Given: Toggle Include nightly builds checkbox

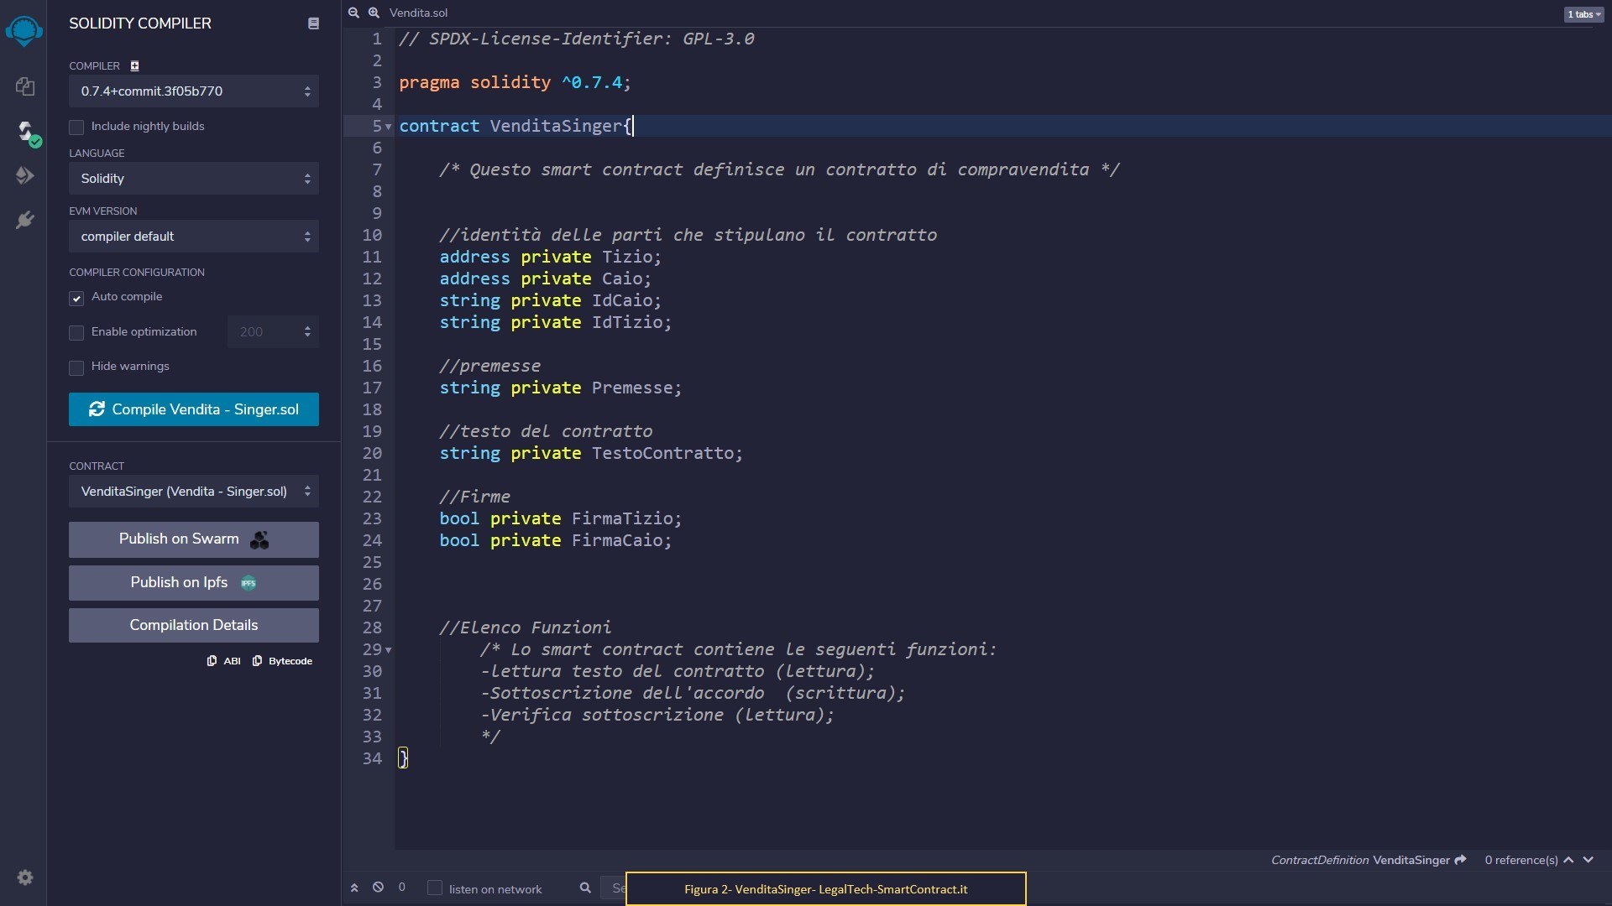Looking at the screenshot, I should [x=76, y=127].
